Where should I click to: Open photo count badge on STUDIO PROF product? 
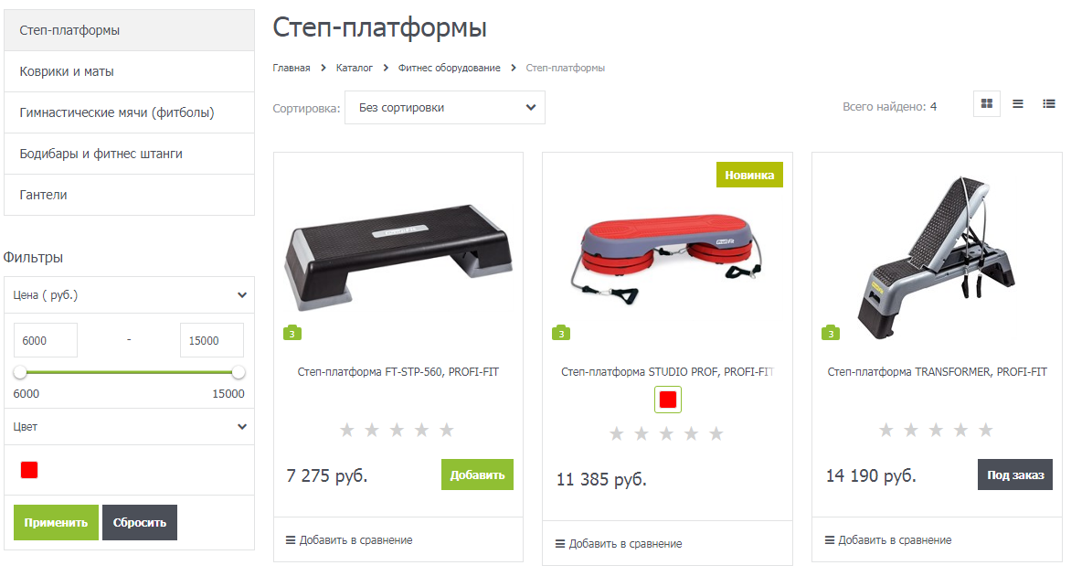coord(561,333)
